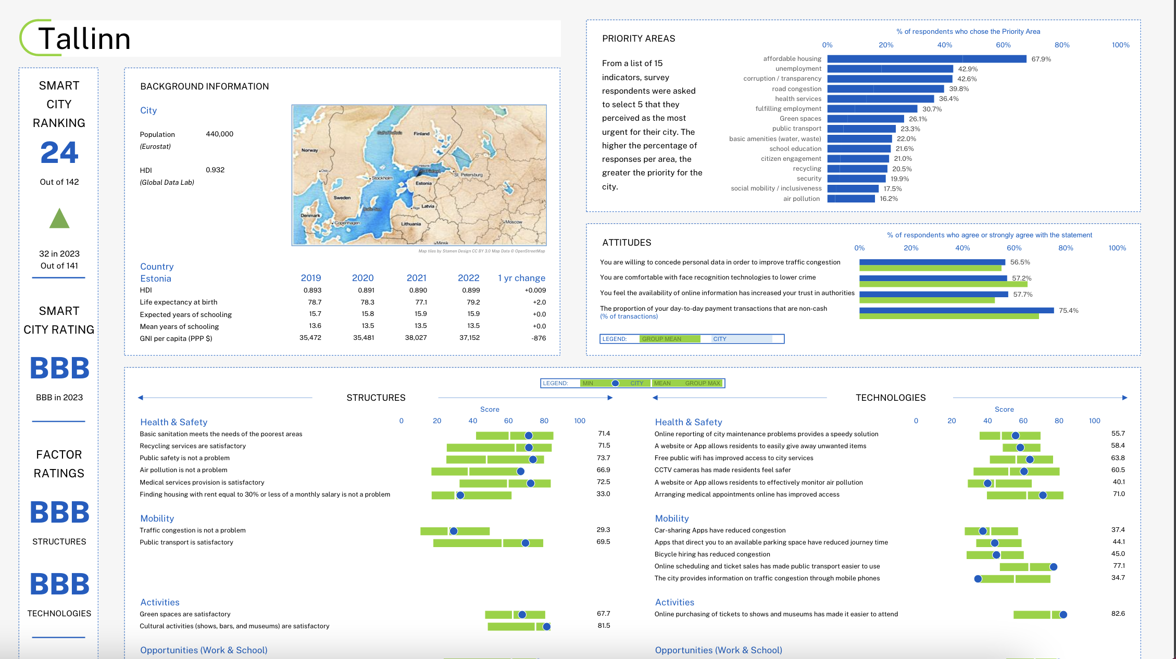Click the BBB Technologies factor rating
The image size is (1176, 659).
59,585
